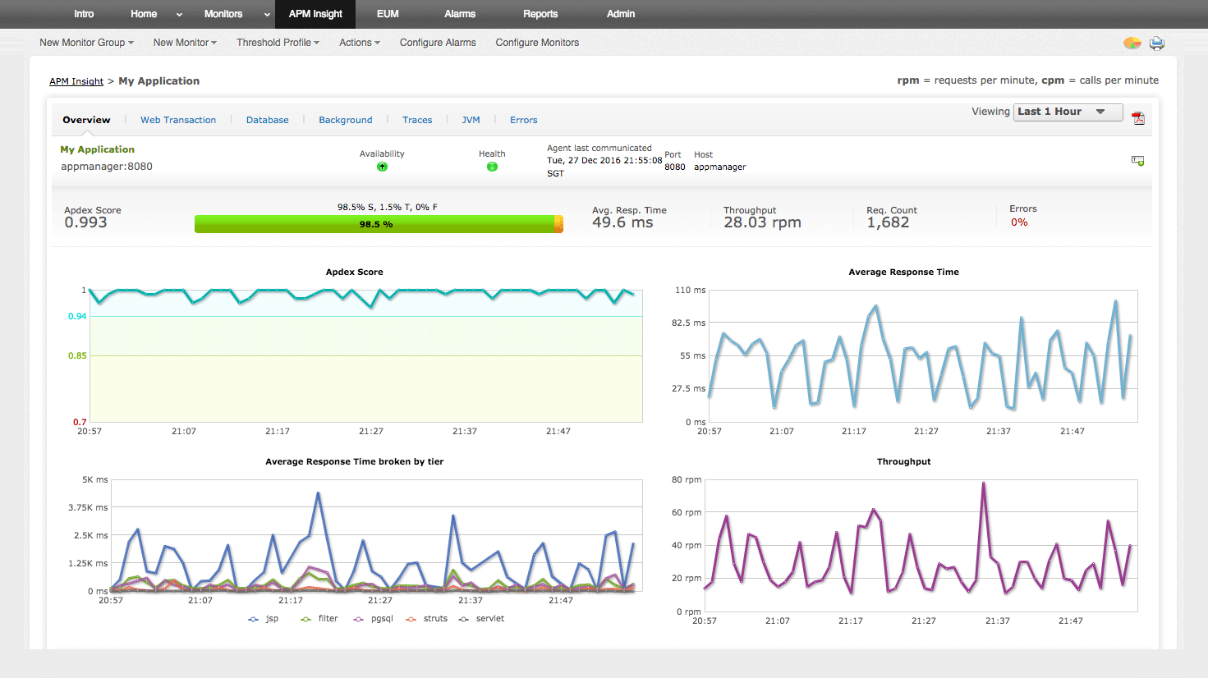Screen dimensions: 1208x678
Task: Export the overview as PDF
Action: pyautogui.click(x=1138, y=118)
